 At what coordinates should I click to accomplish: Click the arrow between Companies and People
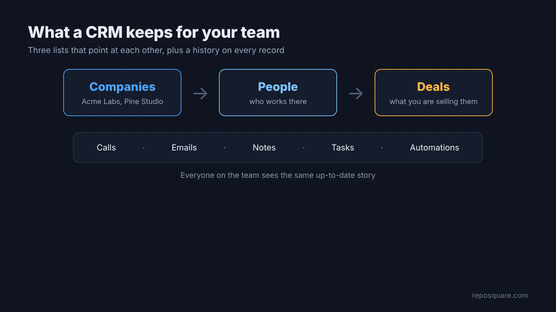tap(201, 94)
